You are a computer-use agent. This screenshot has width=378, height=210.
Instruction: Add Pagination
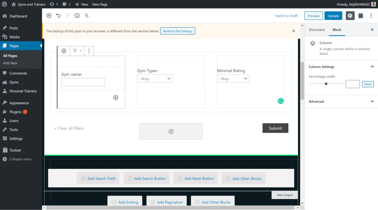[166, 202]
